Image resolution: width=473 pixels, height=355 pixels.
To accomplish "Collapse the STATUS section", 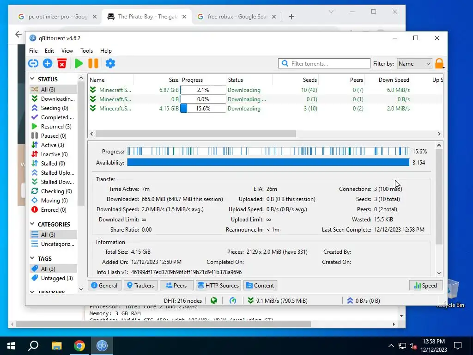I will [x=33, y=79].
